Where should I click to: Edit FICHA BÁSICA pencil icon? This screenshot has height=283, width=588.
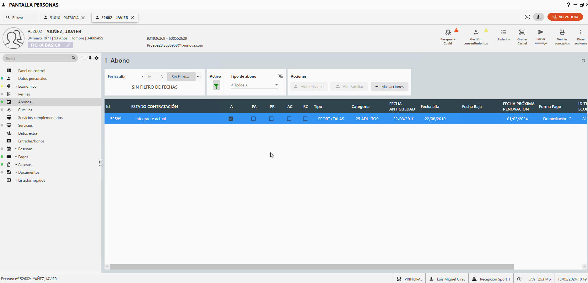point(68,45)
